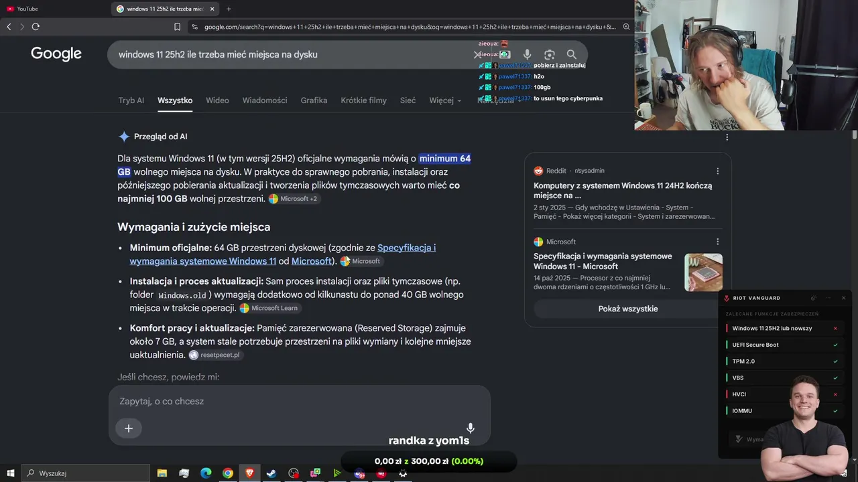
Task: Search by image with Google Lens
Action: pos(550,54)
